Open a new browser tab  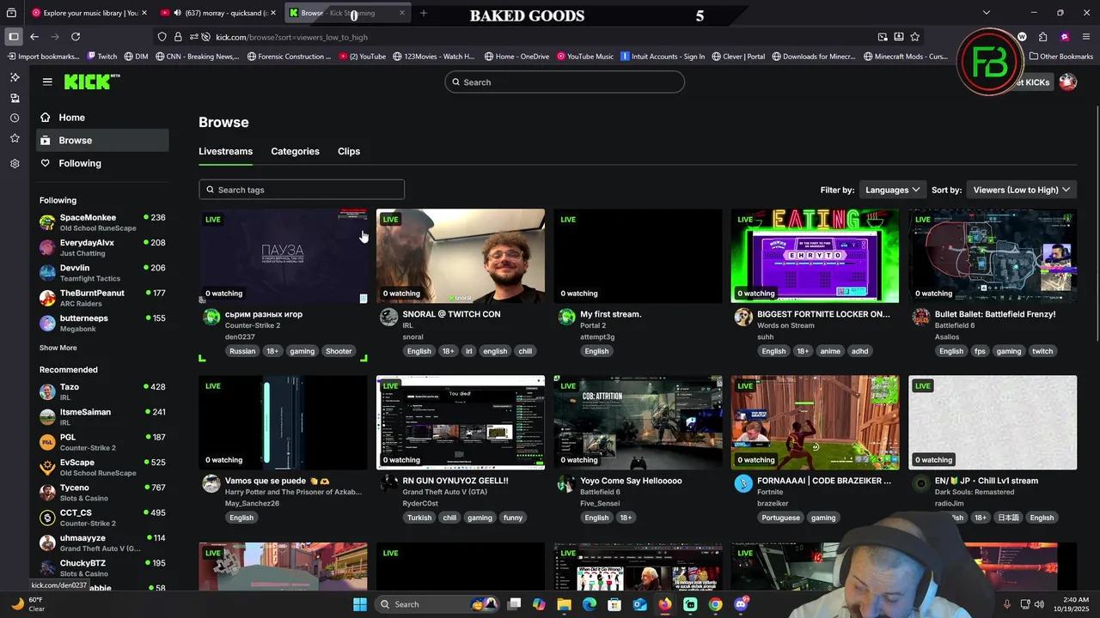[x=423, y=13]
